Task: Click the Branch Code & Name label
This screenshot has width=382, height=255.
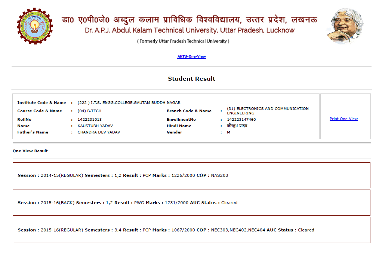Action: pos(189,111)
